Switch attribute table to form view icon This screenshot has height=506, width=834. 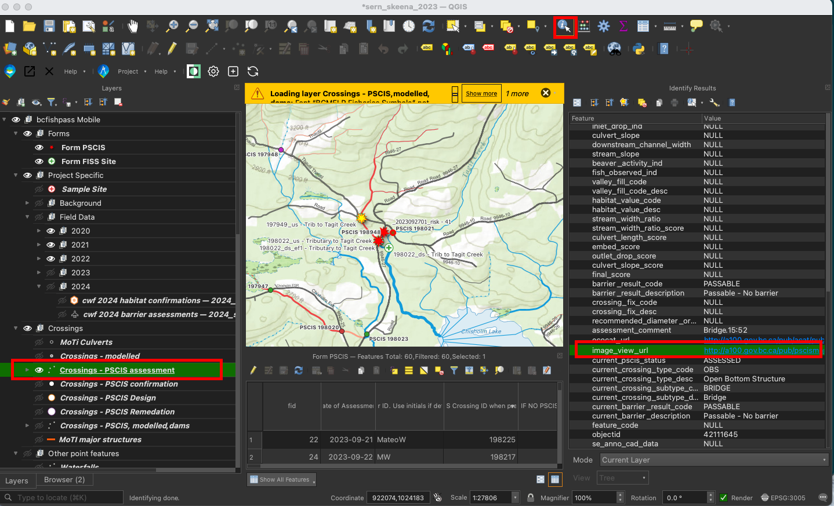pos(541,479)
